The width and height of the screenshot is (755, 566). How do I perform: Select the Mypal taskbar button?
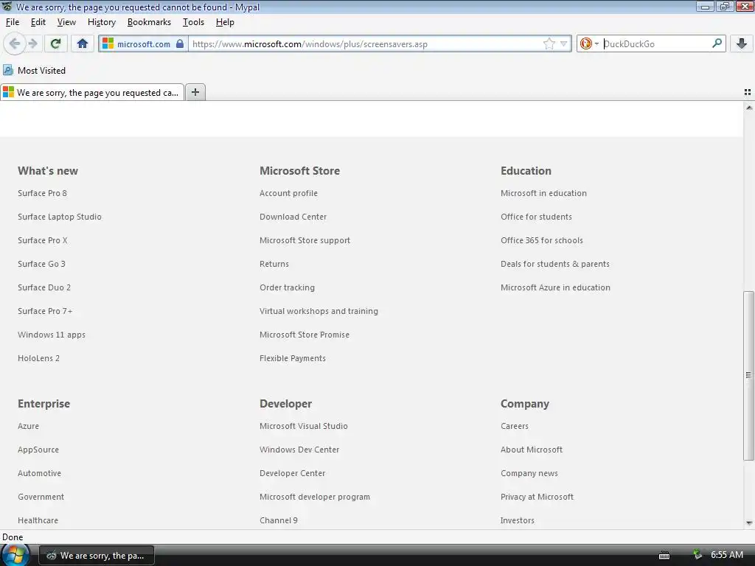[97, 556]
